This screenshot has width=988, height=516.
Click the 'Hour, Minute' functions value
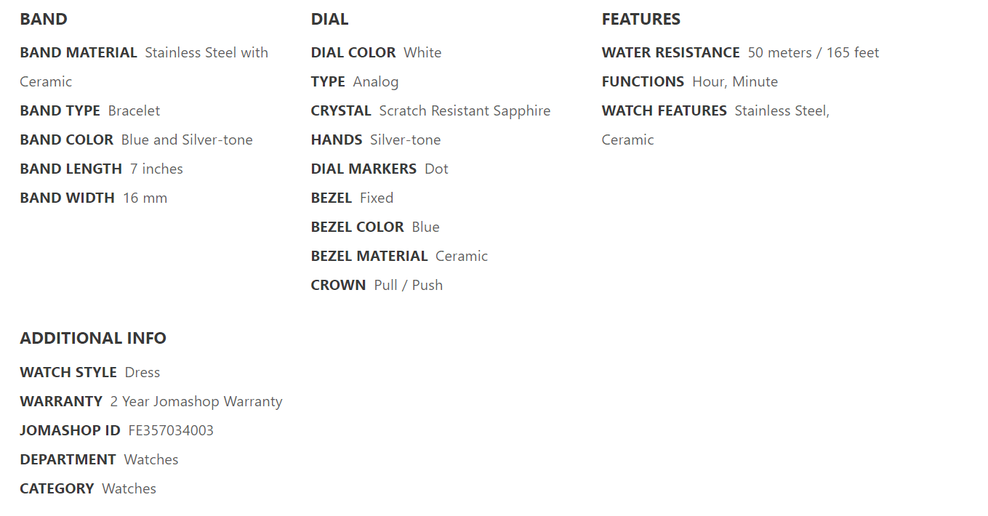click(x=734, y=81)
